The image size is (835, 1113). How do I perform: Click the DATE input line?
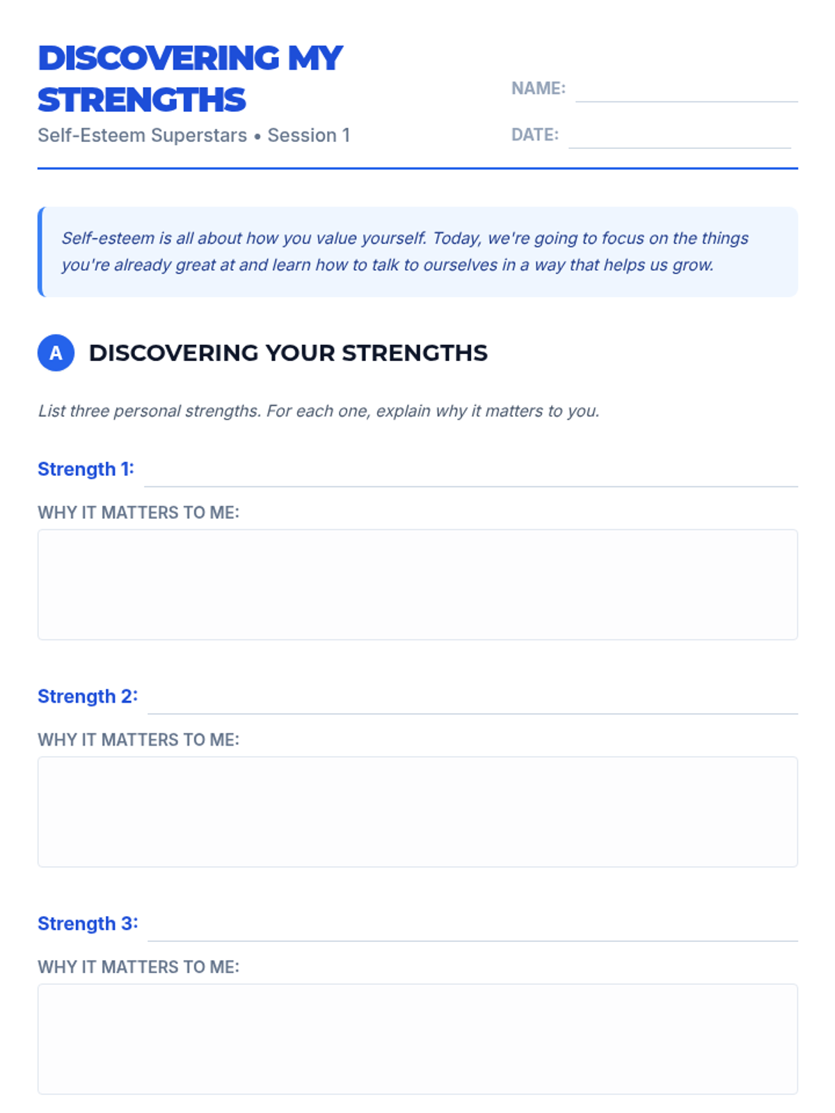tap(679, 136)
